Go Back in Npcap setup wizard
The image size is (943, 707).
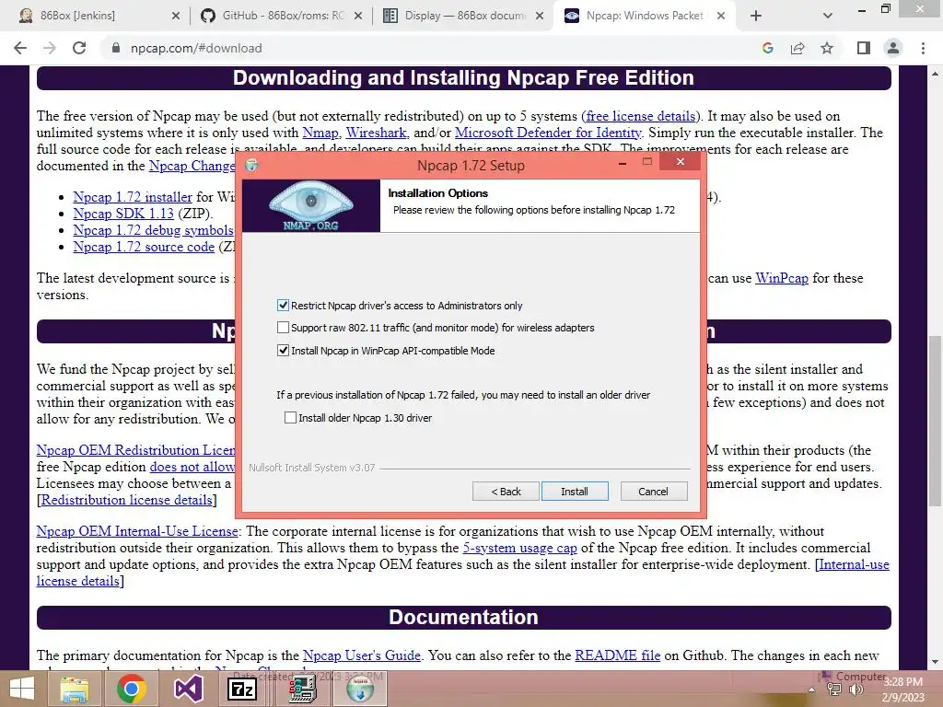[x=506, y=492]
